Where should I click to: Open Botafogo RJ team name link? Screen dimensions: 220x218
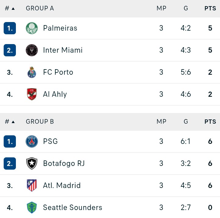pyautogui.click(x=64, y=163)
